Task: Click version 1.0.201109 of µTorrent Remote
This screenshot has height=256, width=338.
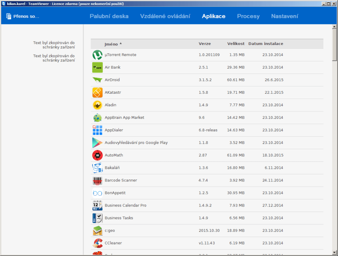Action: pyautogui.click(x=209, y=55)
